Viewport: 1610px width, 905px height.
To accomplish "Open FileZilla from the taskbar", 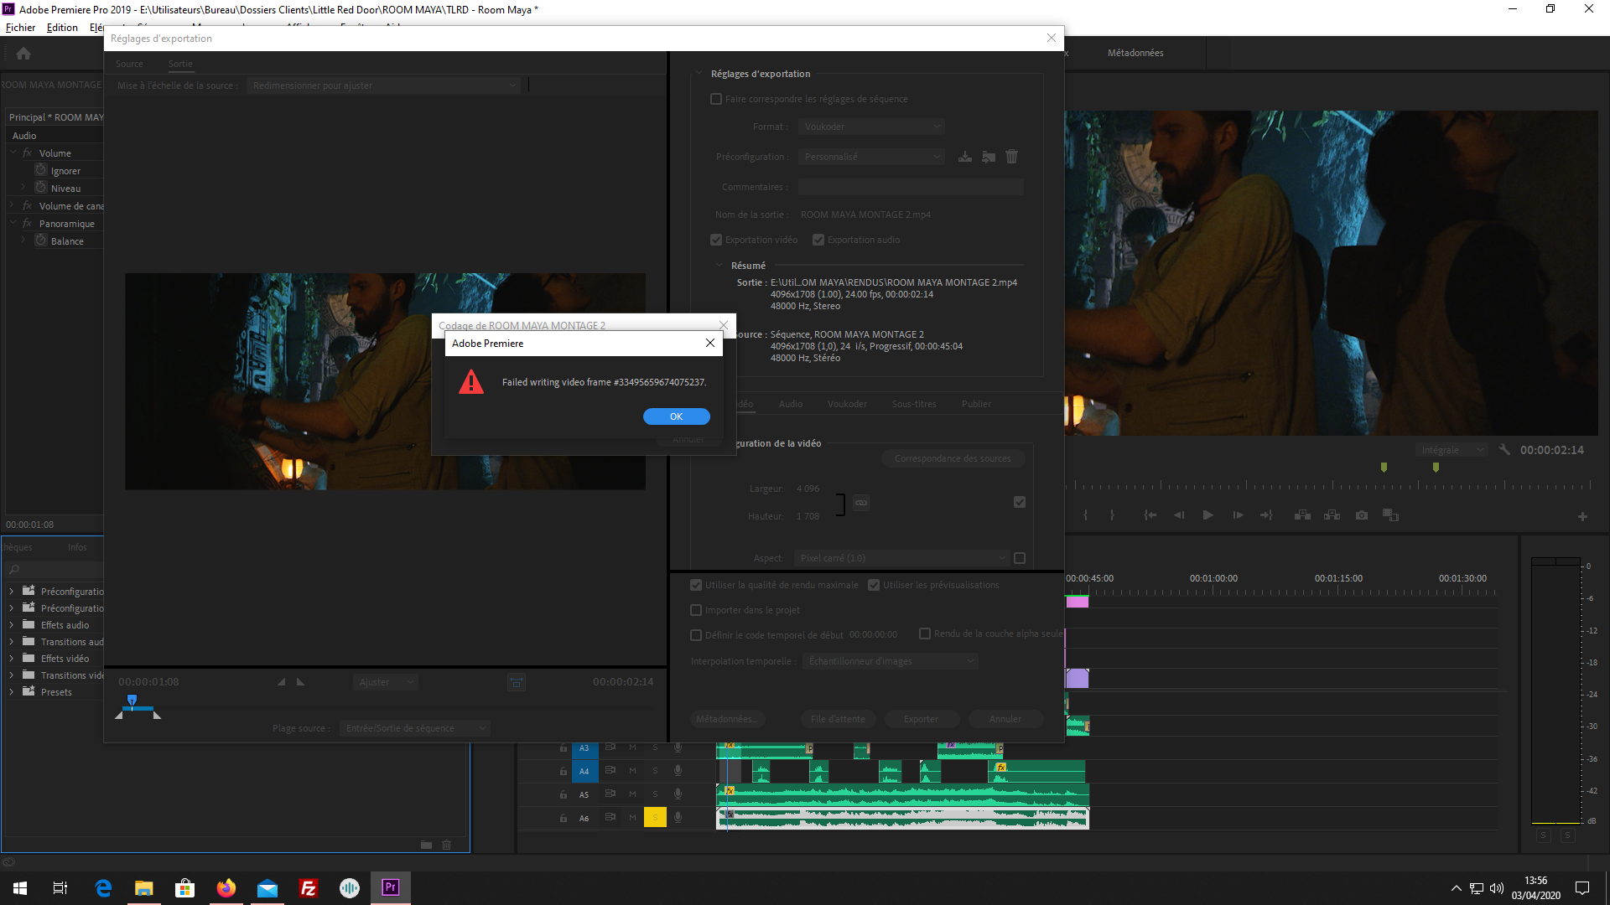I will [309, 887].
